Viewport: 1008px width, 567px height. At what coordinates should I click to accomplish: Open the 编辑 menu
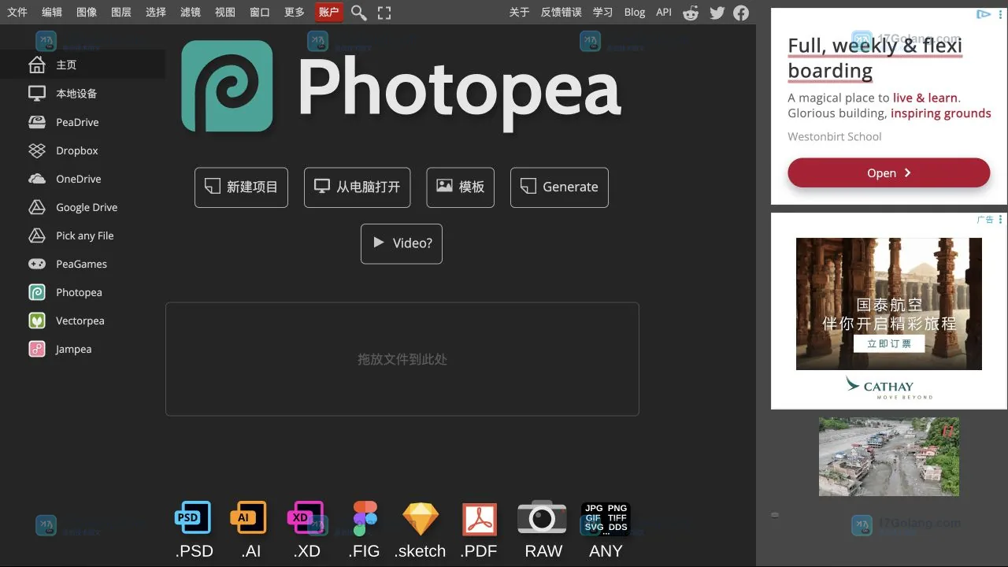click(52, 12)
